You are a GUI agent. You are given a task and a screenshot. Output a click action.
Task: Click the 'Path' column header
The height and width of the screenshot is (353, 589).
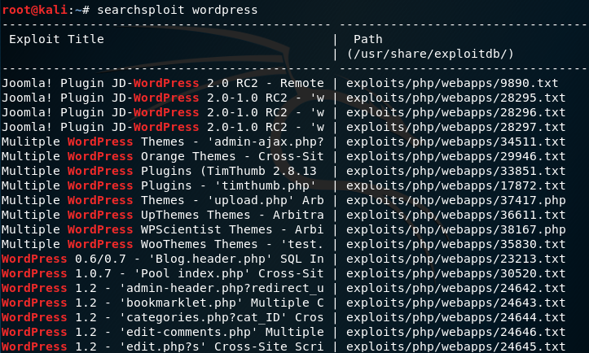tap(367, 39)
